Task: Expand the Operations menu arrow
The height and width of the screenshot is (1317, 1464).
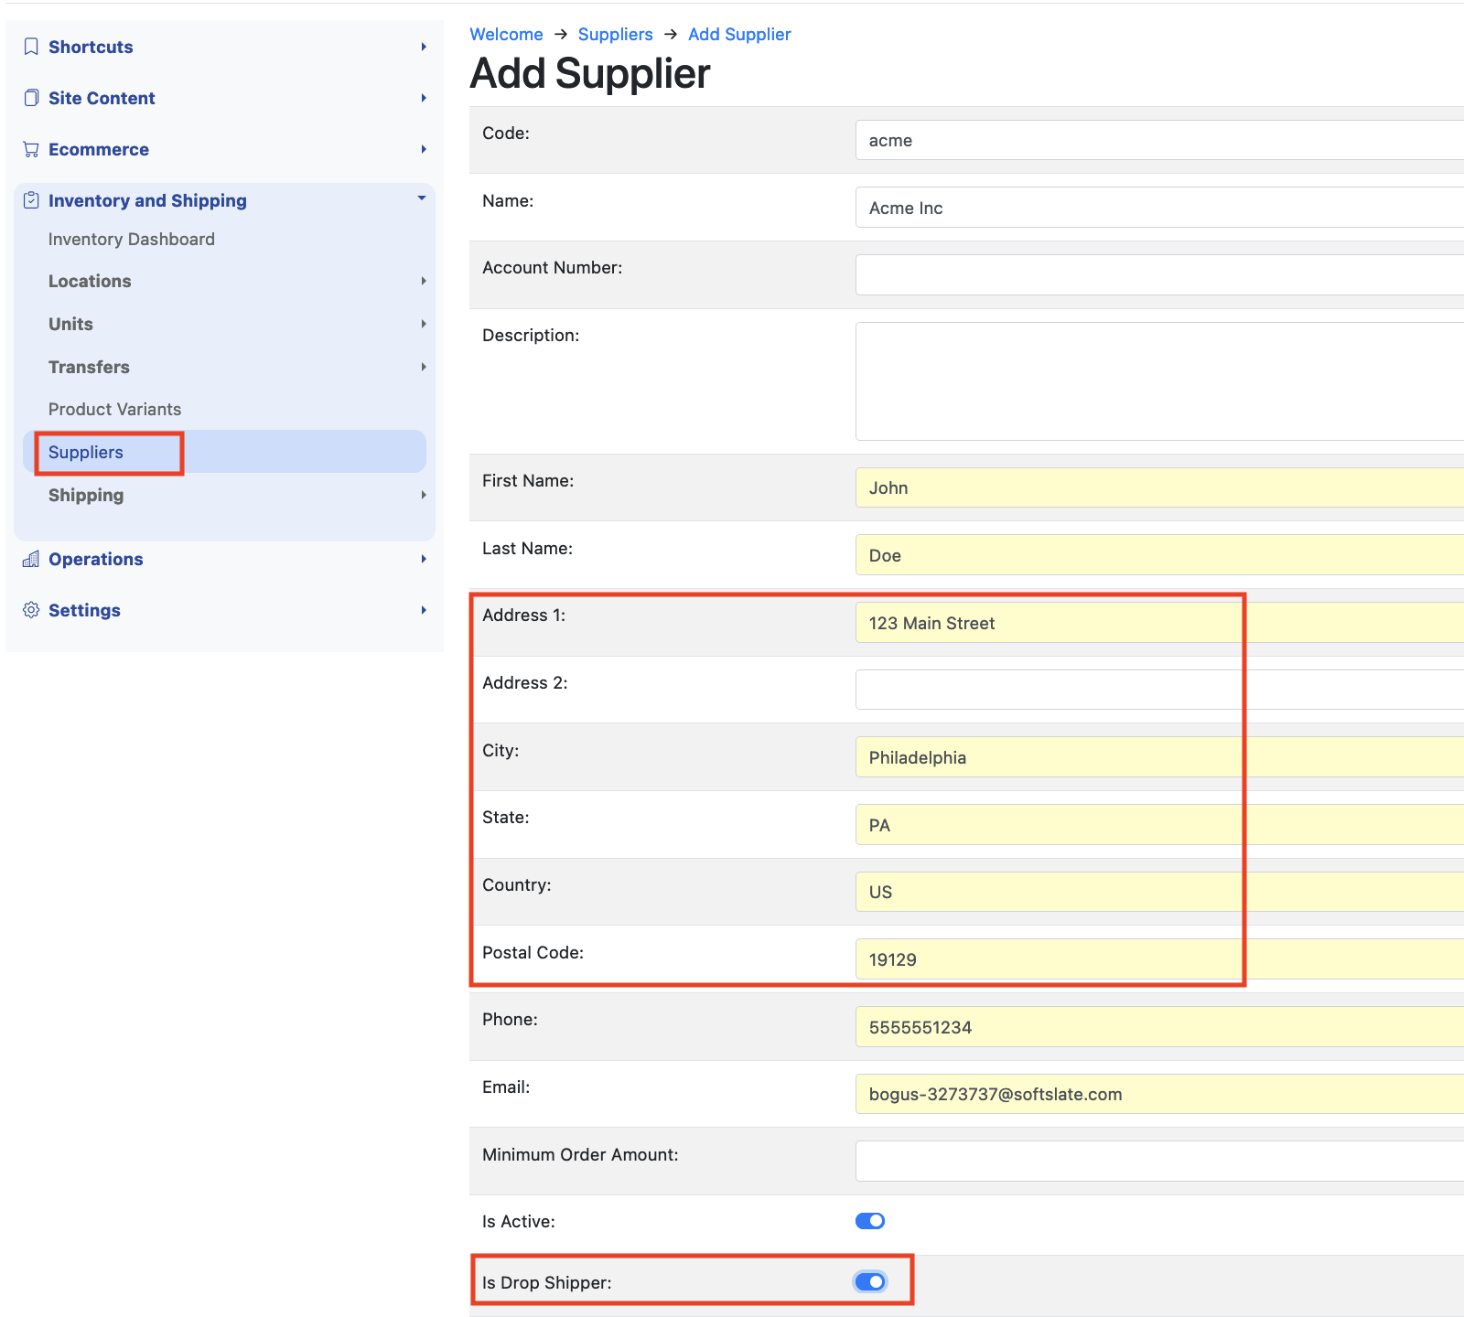Action: coord(424,559)
